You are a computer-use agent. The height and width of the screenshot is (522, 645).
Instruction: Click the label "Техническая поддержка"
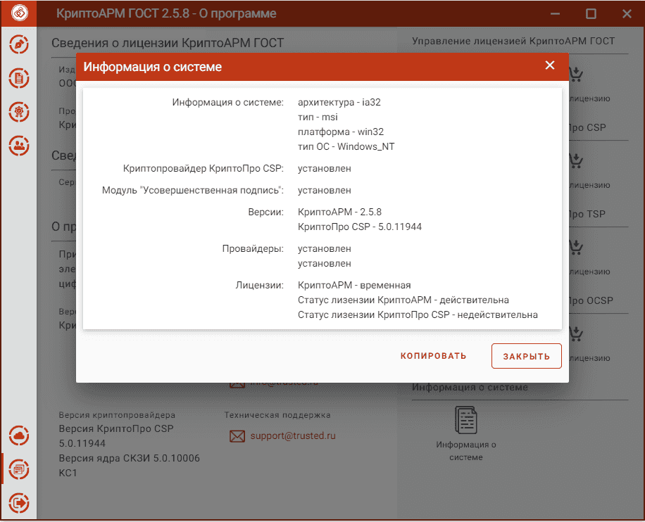pyautogui.click(x=277, y=415)
